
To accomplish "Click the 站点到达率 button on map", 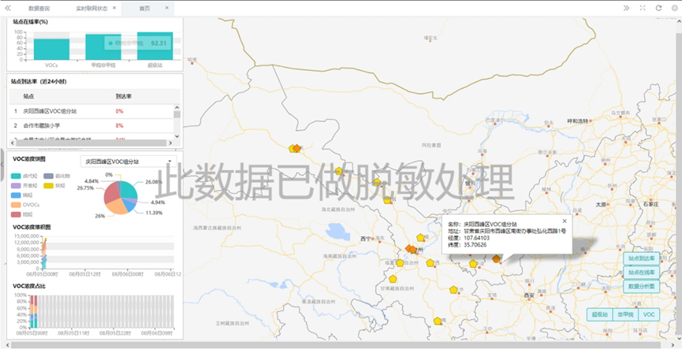I will tap(641, 258).
